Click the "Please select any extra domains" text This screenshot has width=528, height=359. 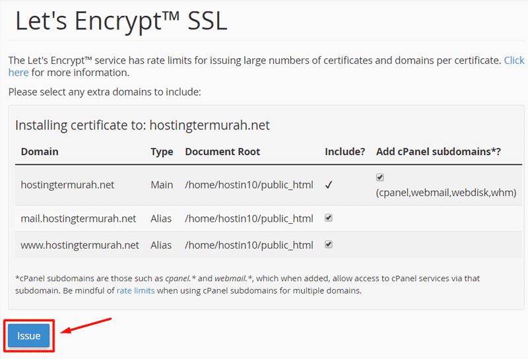point(104,92)
